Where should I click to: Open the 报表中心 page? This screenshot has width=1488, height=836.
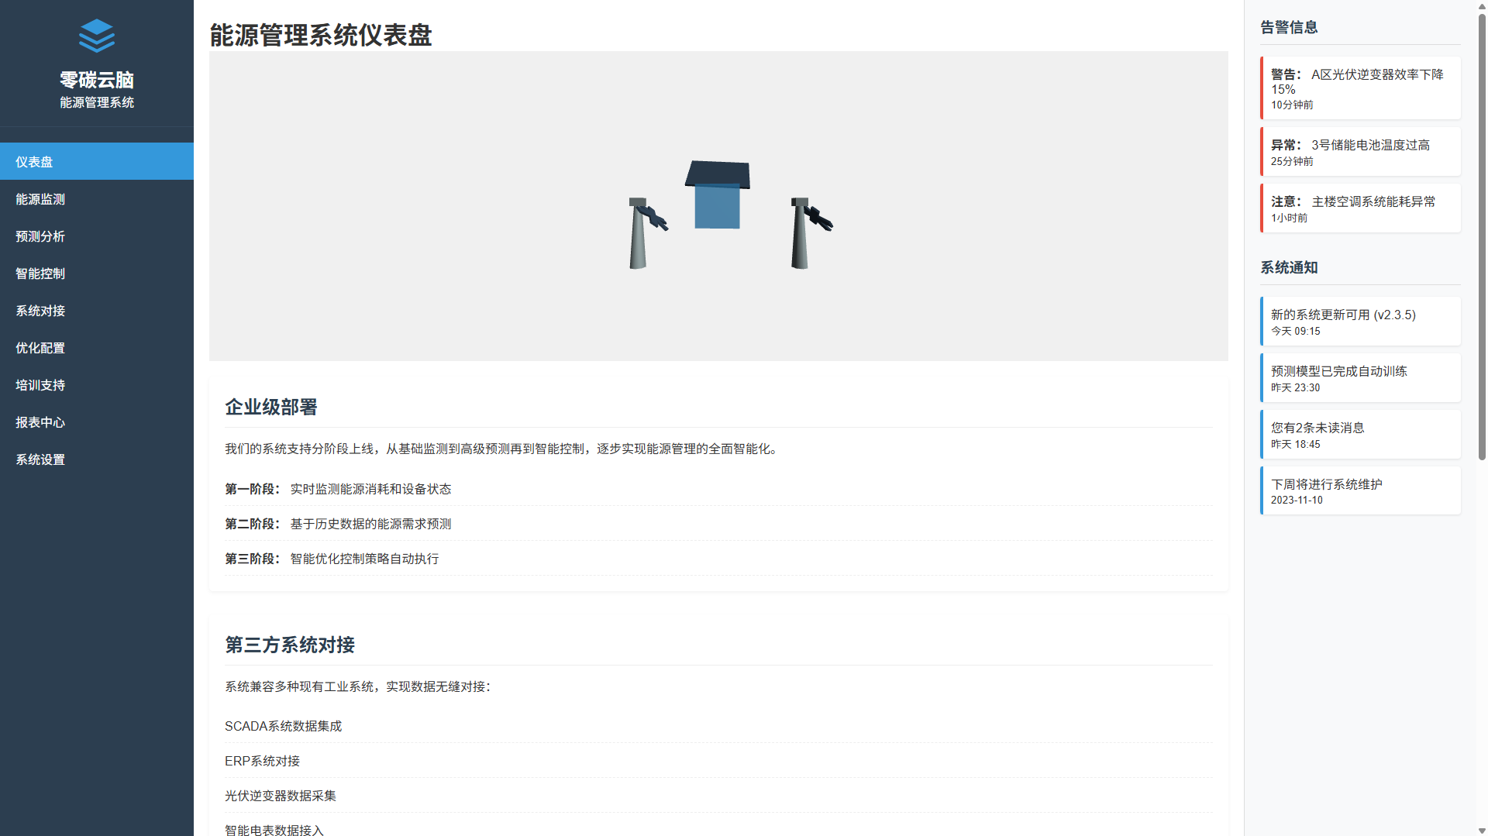[97, 422]
